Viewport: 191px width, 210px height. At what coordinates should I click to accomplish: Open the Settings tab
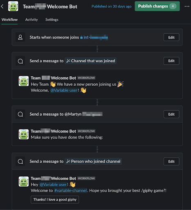[52, 20]
